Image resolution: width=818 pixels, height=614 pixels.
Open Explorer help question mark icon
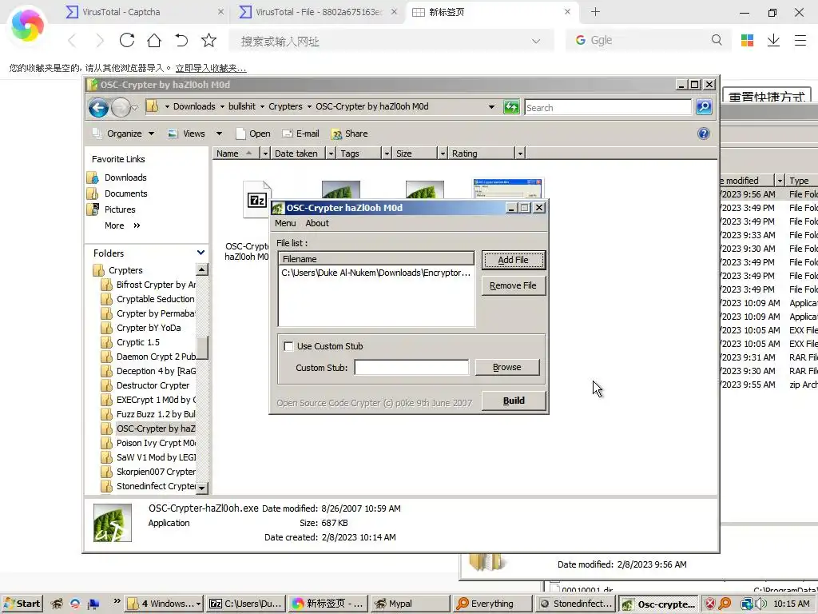[x=703, y=134]
